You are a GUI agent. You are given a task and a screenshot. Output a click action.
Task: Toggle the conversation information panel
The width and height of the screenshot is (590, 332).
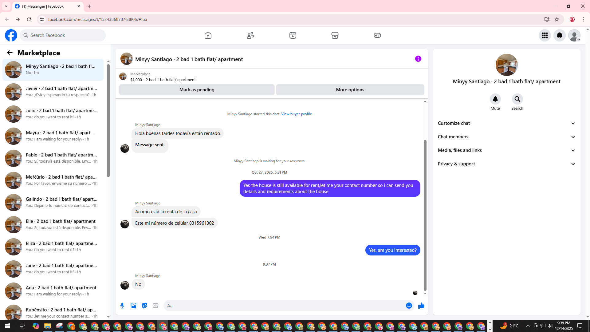[418, 59]
